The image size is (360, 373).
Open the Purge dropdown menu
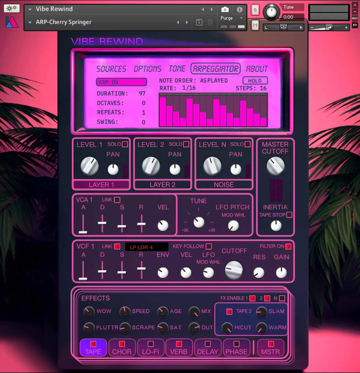pos(232,18)
